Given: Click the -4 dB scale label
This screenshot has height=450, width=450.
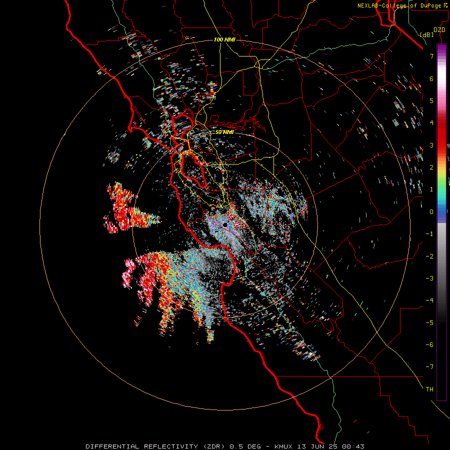Looking at the screenshot, I should 429,300.
